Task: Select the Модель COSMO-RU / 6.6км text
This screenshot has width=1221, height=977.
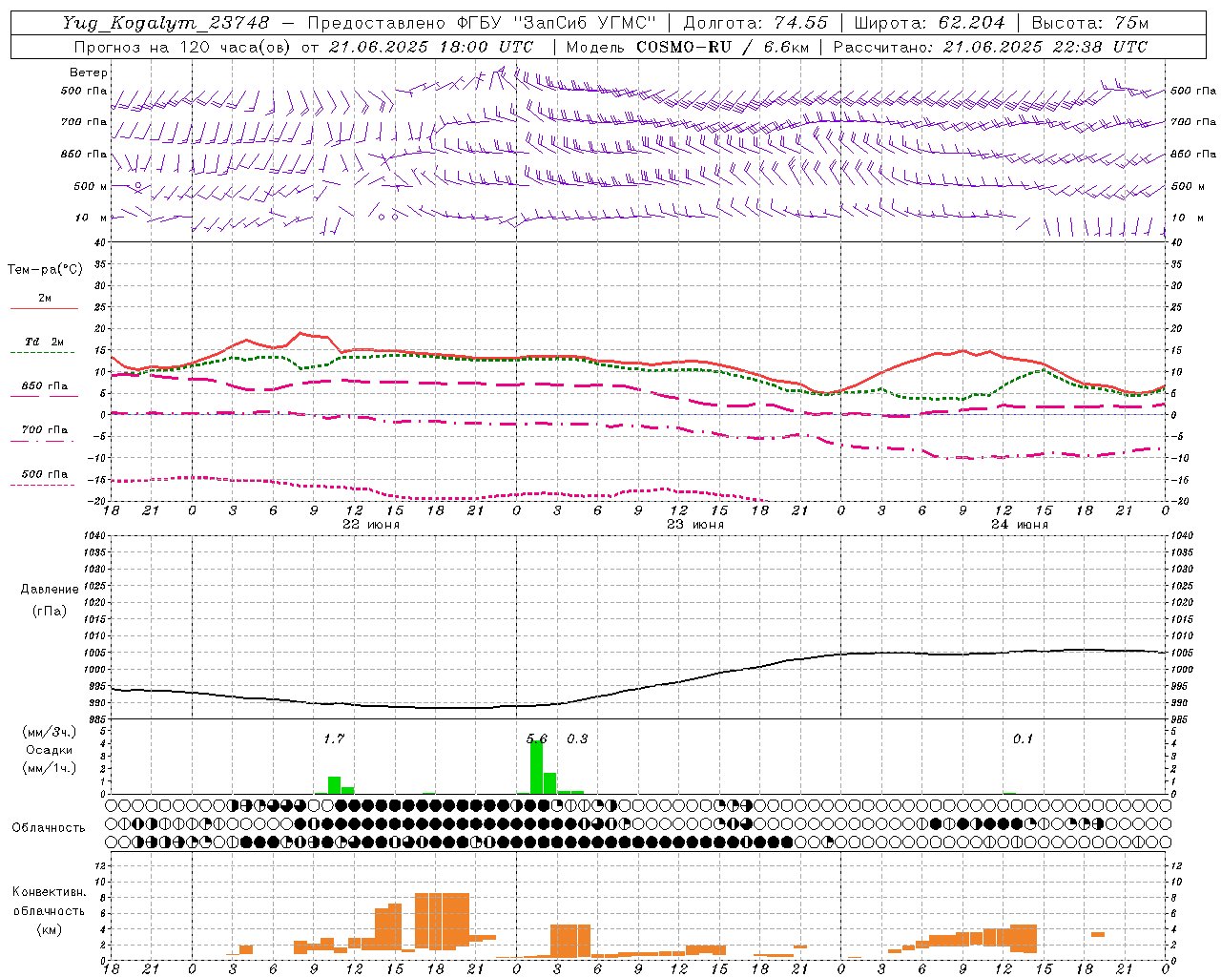Action: tap(688, 47)
